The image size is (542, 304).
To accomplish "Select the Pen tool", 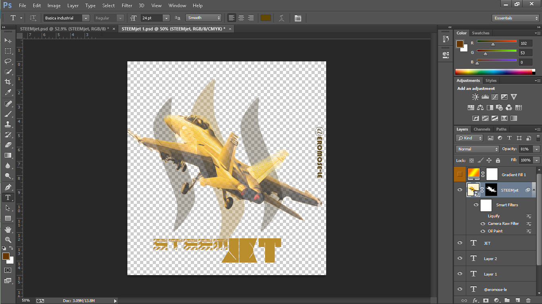I will (8, 187).
